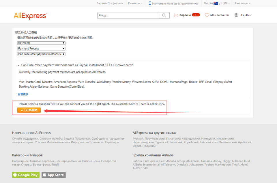The image size is (277, 183).
Task: Open the 'Hi, Alan' account menu
Action: tap(246, 15)
